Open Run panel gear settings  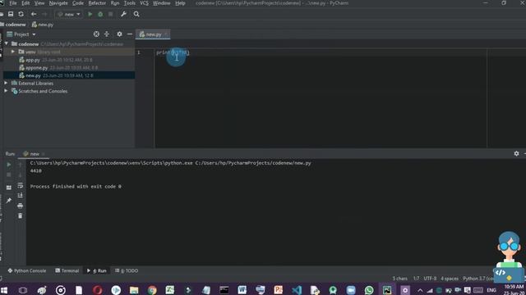[x=517, y=153]
